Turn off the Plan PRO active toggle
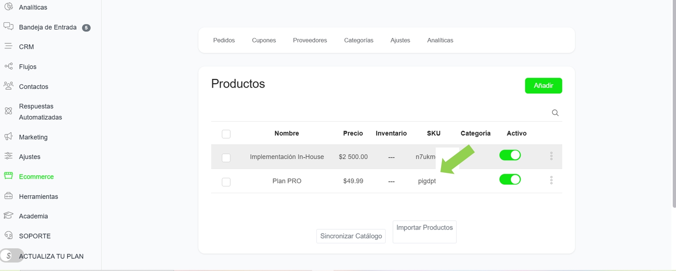Viewport: 676px width, 271px height. pos(510,180)
